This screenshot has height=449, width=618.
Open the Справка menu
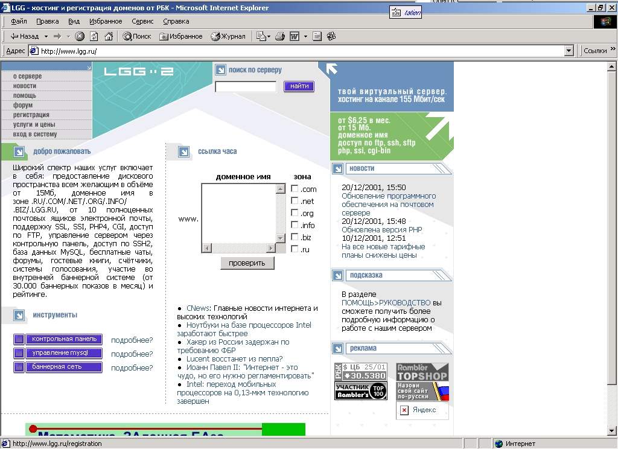pyautogui.click(x=176, y=21)
